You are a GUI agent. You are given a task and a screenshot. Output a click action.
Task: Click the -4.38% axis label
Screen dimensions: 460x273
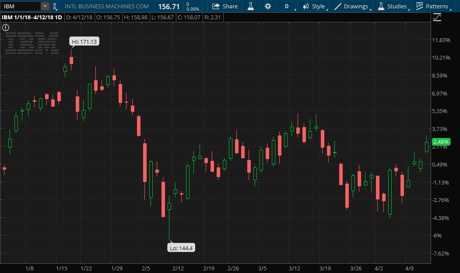coord(440,218)
